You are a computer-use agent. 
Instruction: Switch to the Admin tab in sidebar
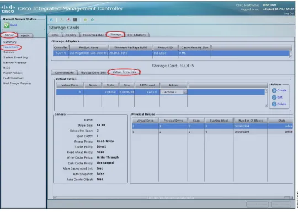pos(25,36)
